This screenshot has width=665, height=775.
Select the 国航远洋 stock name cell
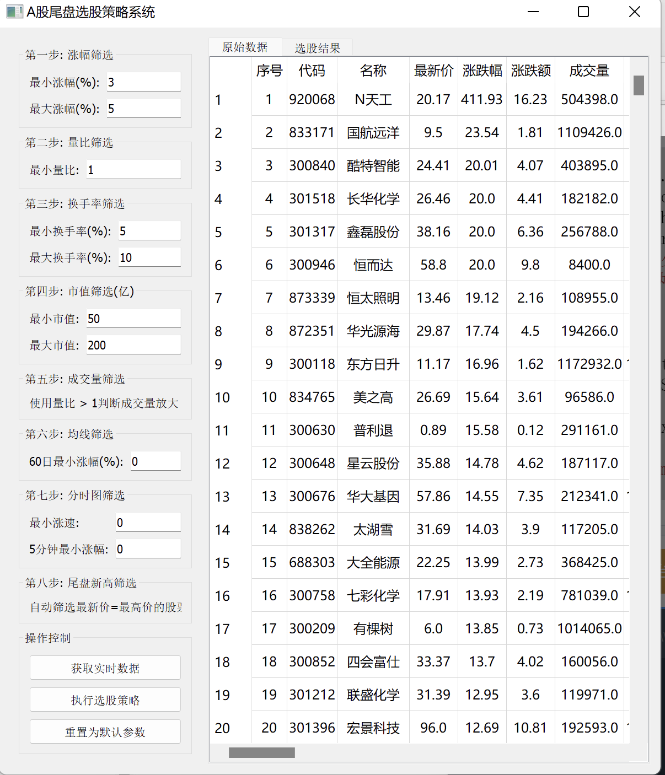pyautogui.click(x=373, y=133)
